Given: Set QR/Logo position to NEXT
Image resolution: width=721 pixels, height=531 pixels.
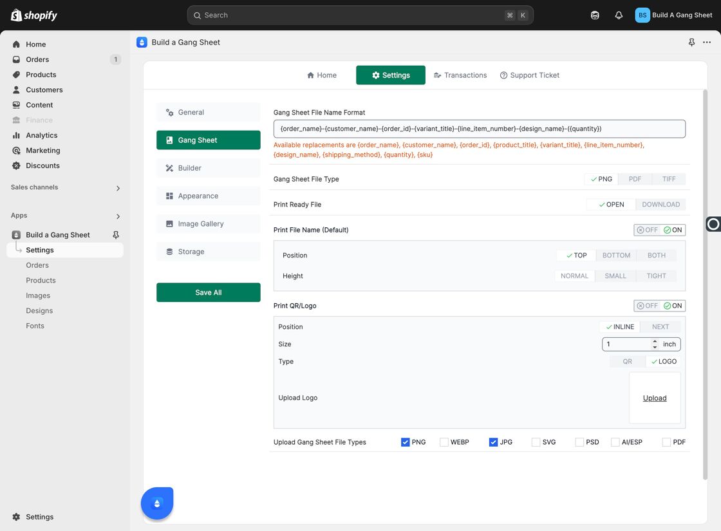Looking at the screenshot, I should 660,327.
